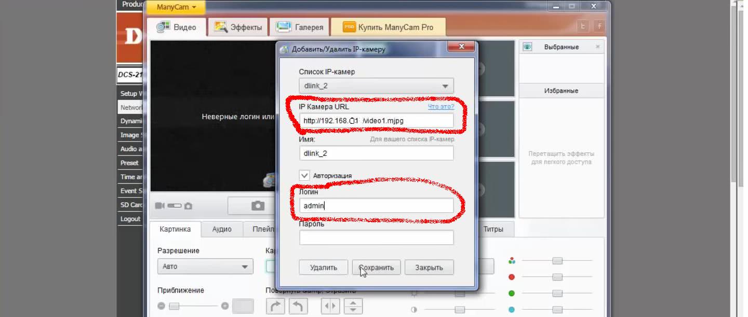The height and width of the screenshot is (317, 748).
Task: Toggle the video/photo mode switch
Action: pos(174,206)
